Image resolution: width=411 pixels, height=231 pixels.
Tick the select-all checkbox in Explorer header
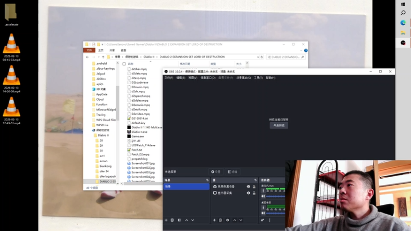pyautogui.click(x=124, y=64)
